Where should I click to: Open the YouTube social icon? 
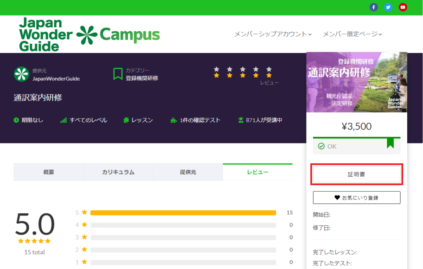(x=403, y=7)
